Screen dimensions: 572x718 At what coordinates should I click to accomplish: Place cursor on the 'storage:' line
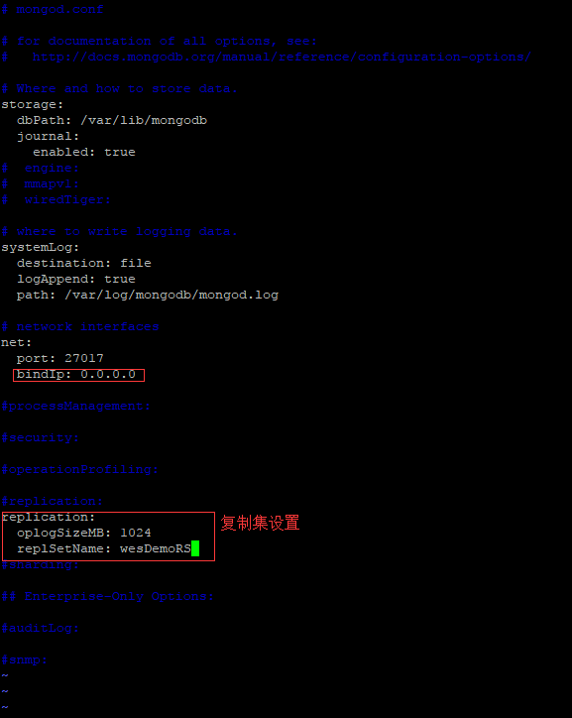point(32,104)
